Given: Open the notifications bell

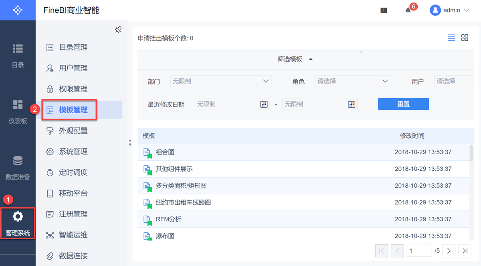Looking at the screenshot, I should (408, 10).
